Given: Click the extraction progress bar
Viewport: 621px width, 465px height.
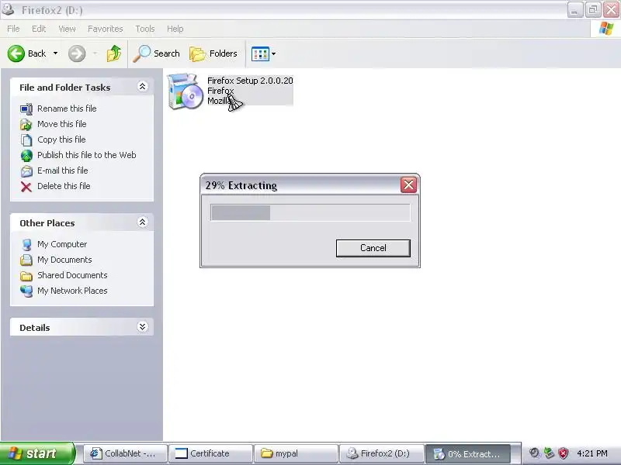Looking at the screenshot, I should (310, 212).
